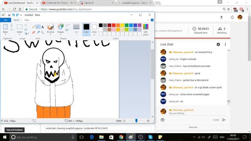
Task: Click the Edit colors rainbow icon
Action: [x=146, y=27]
